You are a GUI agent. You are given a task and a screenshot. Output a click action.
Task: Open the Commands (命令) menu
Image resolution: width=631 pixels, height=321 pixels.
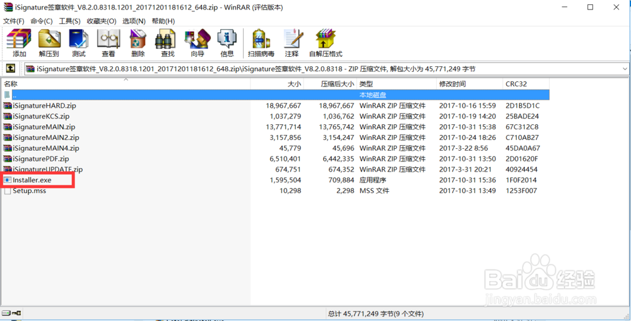42,21
